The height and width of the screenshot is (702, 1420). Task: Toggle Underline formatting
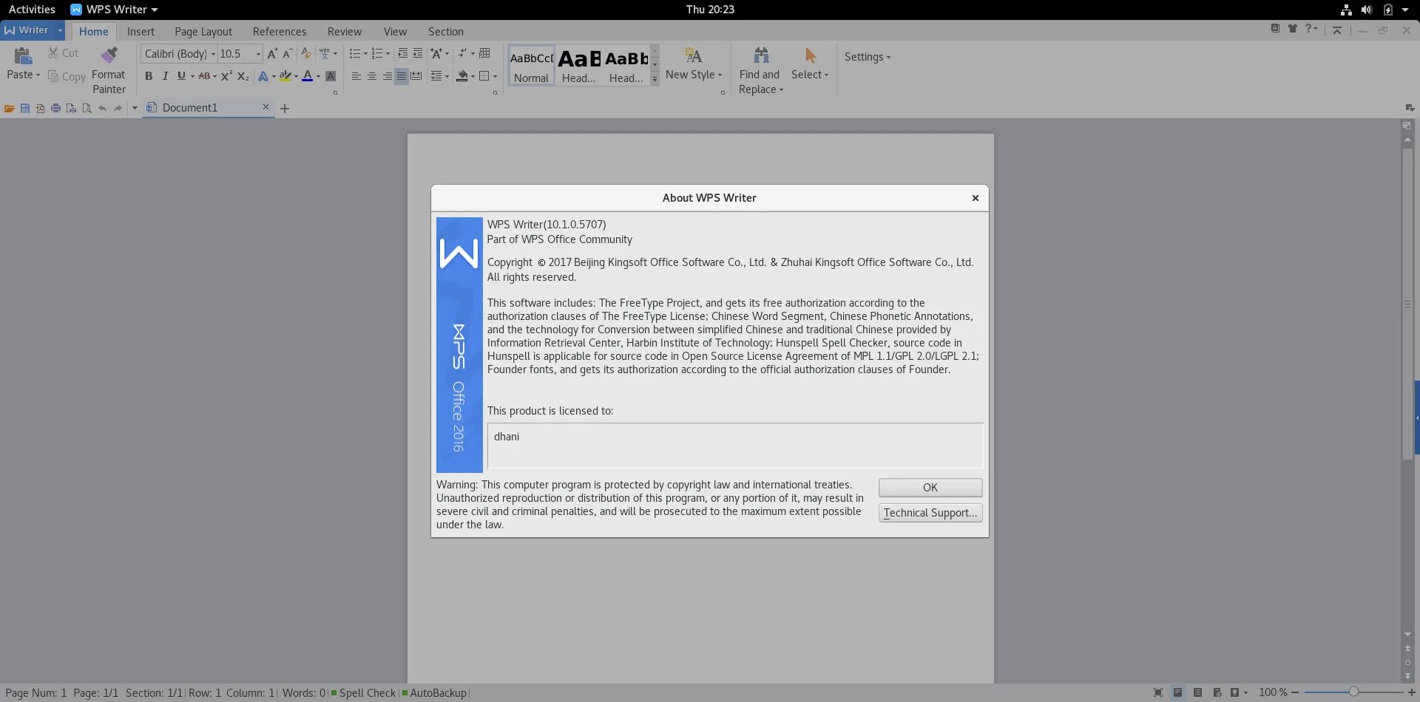181,76
